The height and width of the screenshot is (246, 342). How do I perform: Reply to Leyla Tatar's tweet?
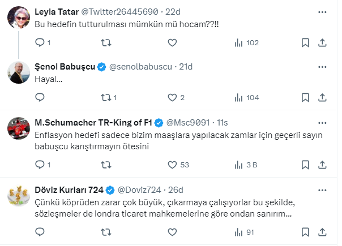click(40, 42)
